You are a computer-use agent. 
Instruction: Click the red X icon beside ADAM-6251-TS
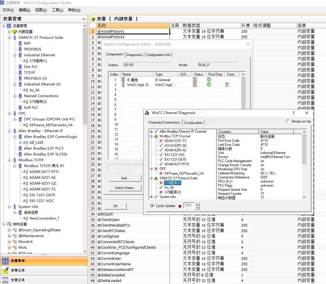pos(161,141)
